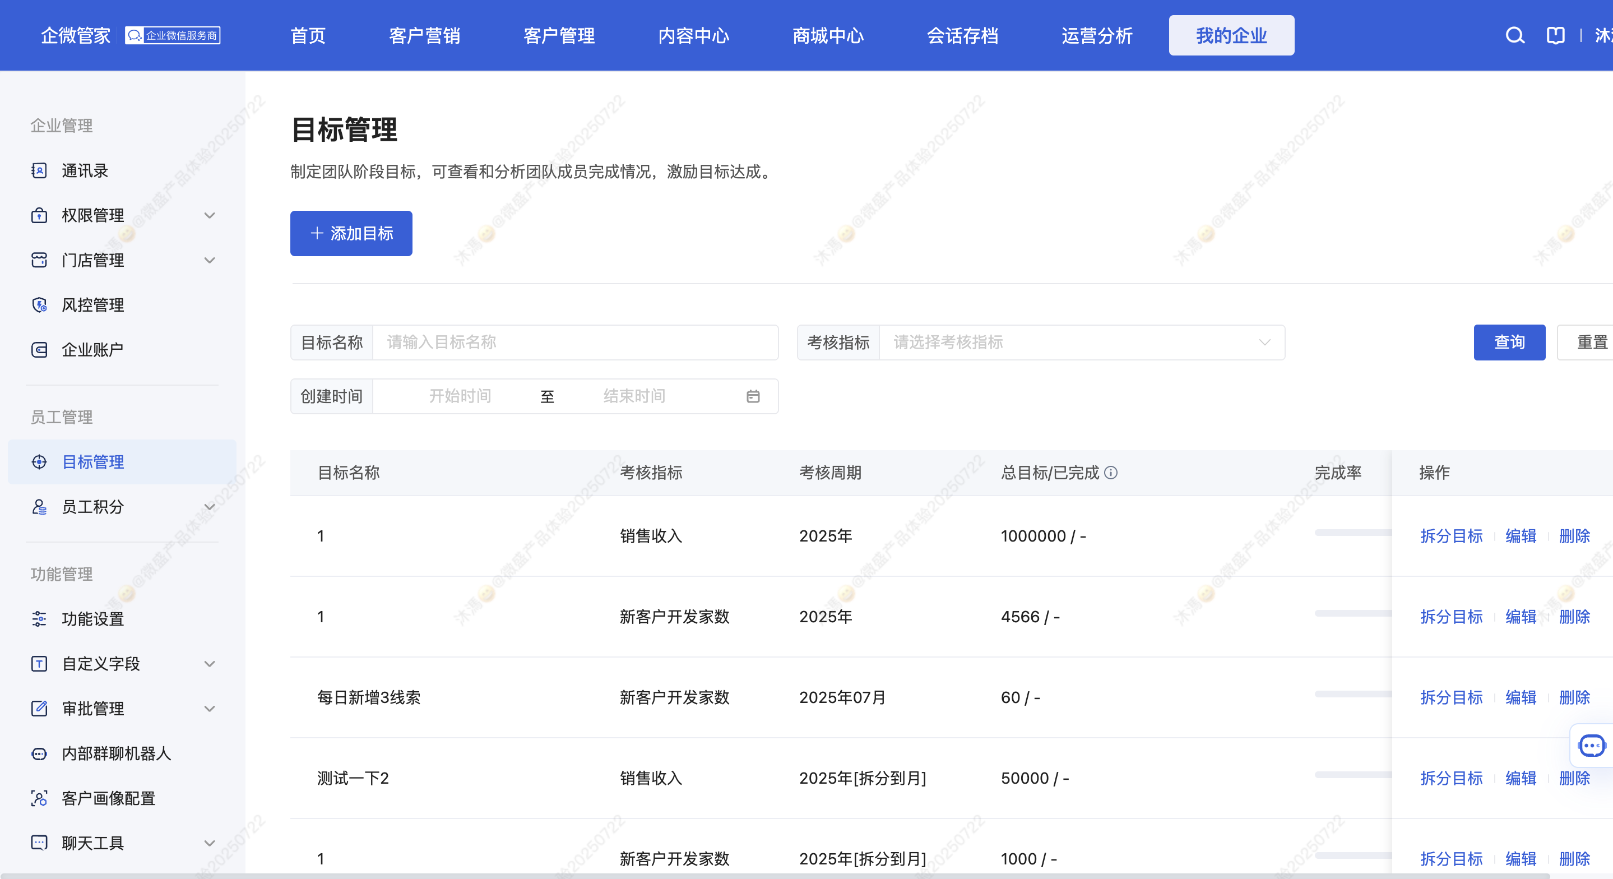This screenshot has height=879, width=1613.
Task: Switch to 会话存档 in top navigation
Action: 962,36
